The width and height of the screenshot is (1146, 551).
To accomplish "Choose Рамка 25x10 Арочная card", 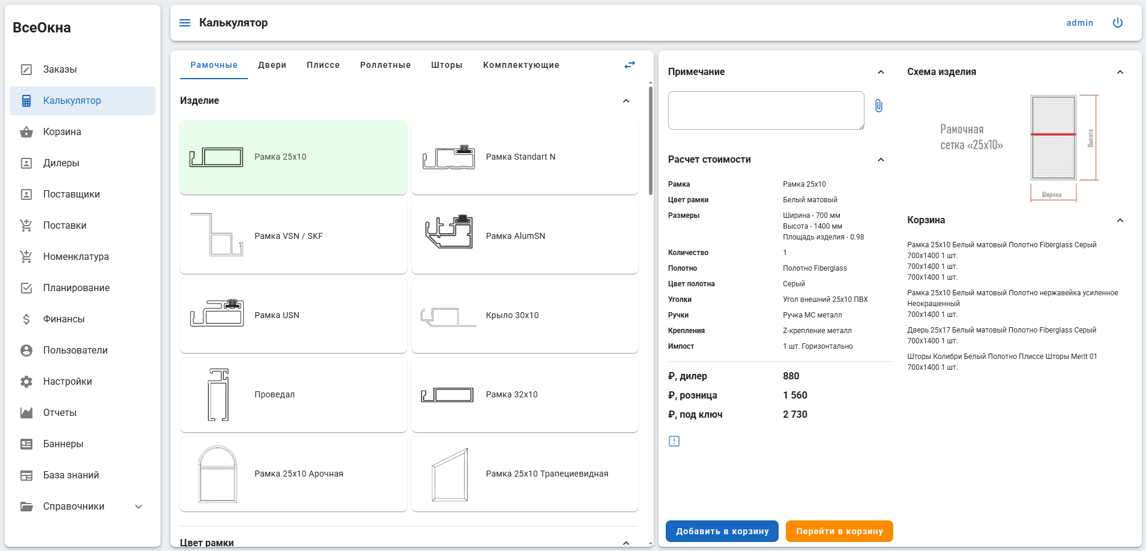I will pos(294,474).
